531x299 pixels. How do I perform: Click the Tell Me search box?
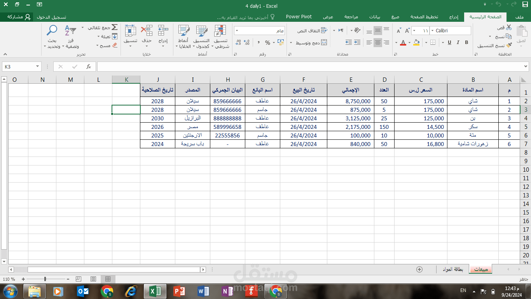(x=246, y=17)
